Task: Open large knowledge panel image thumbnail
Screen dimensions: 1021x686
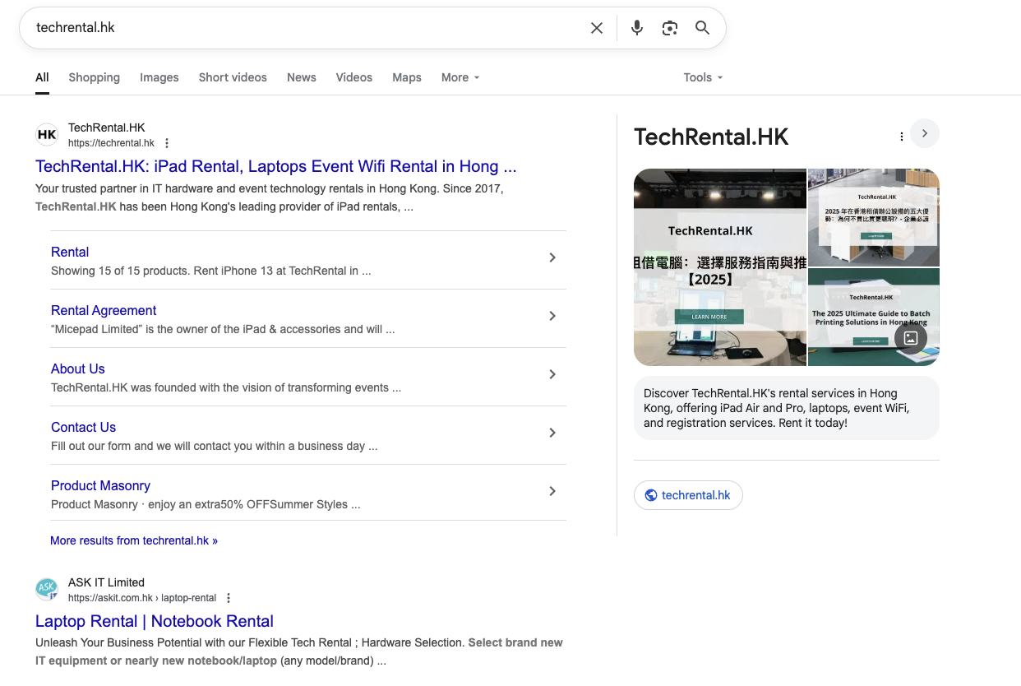Action: coord(720,267)
